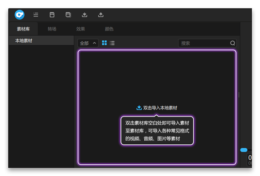This screenshot has height=176, width=260.
Task: Open the 全部 filter dropdown
Action: point(88,43)
